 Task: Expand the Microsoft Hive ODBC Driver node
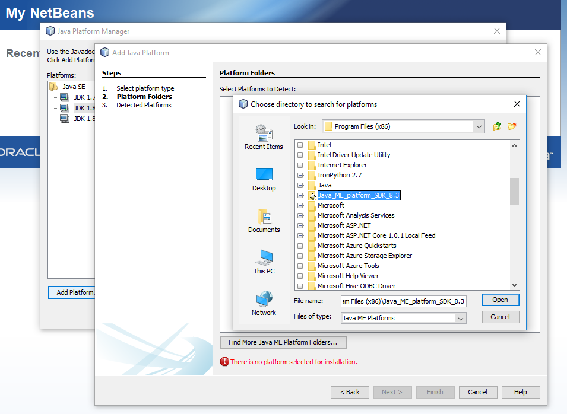300,286
